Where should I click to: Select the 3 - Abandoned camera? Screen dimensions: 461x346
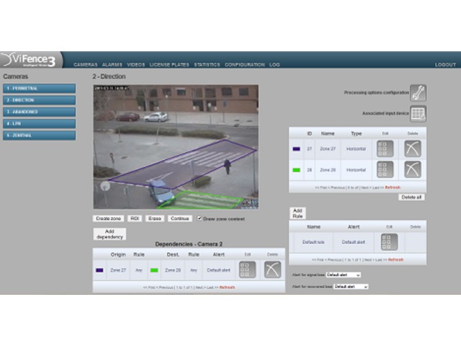pos(39,112)
